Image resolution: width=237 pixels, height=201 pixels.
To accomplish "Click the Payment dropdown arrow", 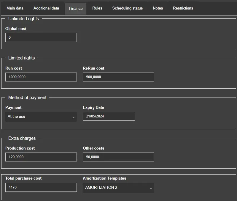I will tap(73, 117).
